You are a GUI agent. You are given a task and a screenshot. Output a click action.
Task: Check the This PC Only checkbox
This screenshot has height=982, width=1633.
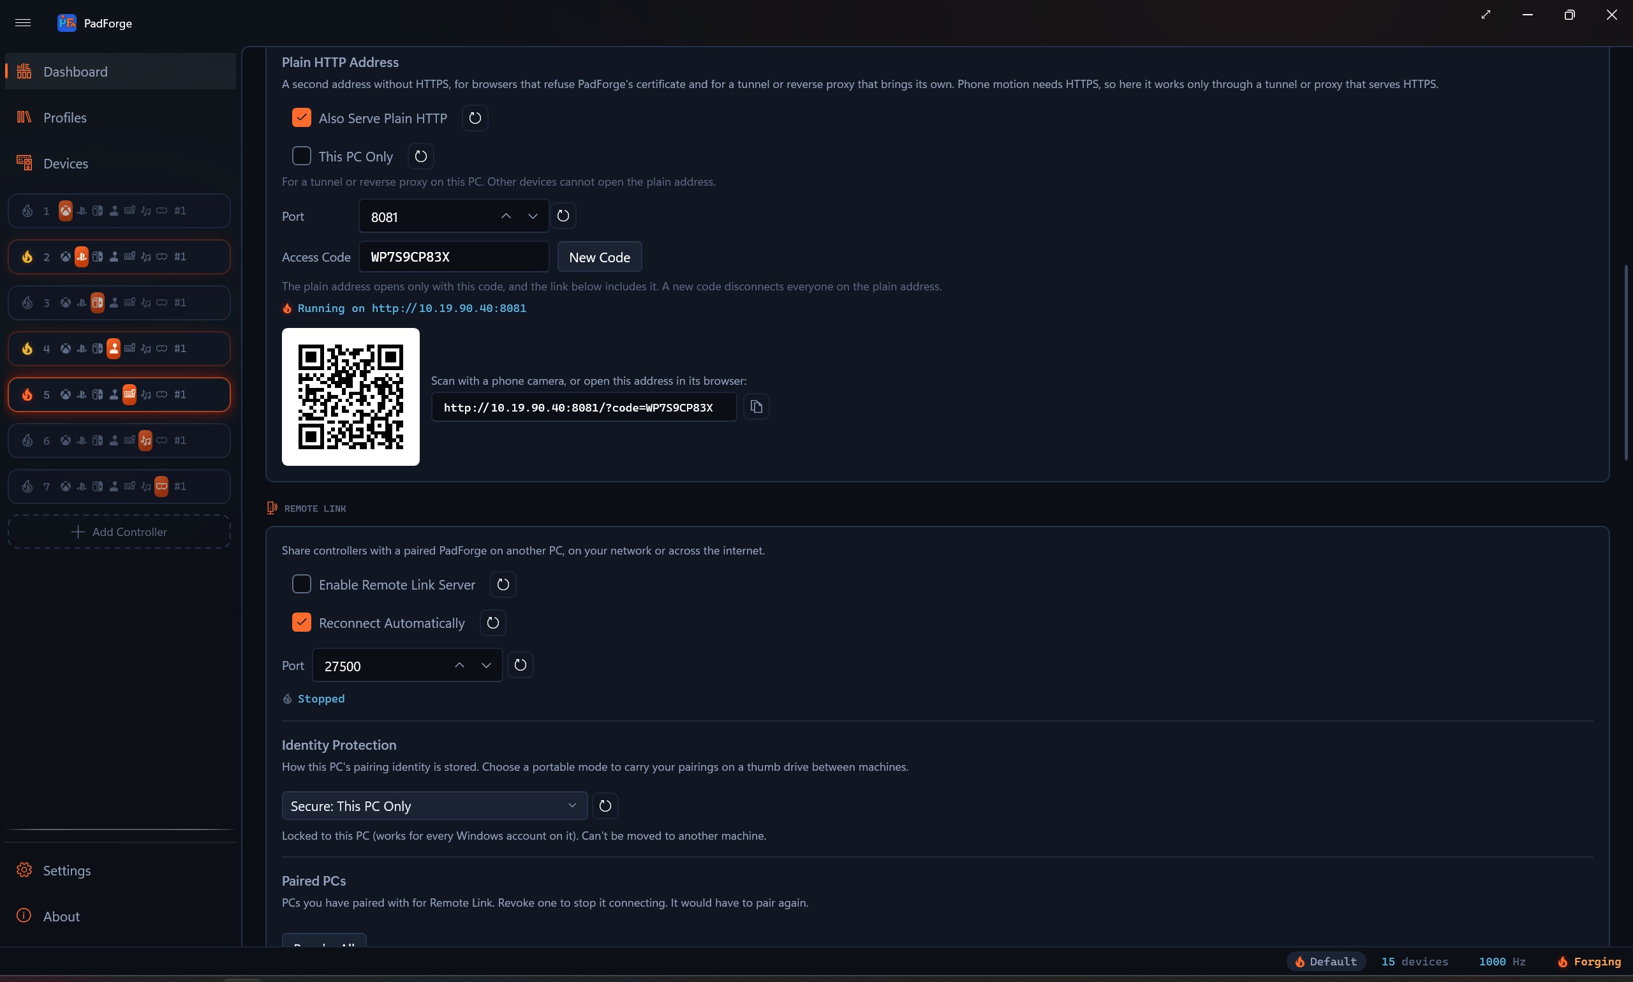(302, 156)
